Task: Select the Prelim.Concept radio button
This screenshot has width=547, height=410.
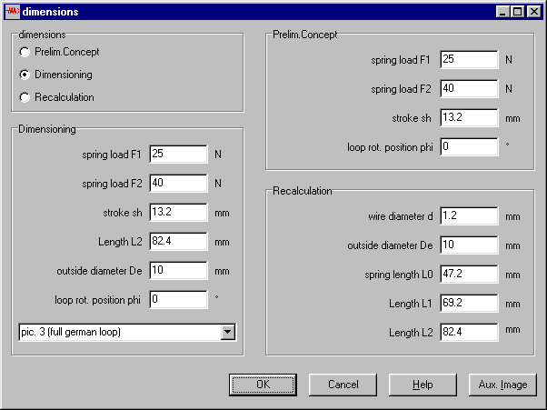Action: 25,52
